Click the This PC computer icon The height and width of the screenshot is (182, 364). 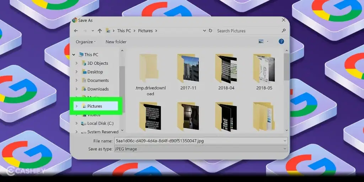[81, 54]
